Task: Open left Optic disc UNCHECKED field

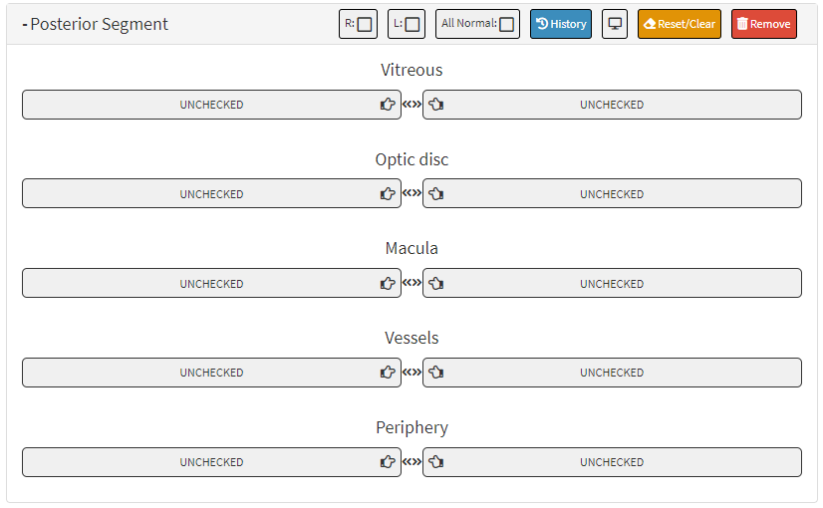Action: [x=612, y=193]
